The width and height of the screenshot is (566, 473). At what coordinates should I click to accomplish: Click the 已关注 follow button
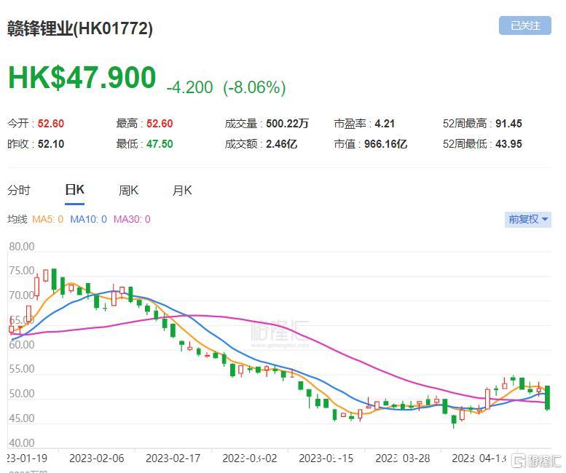coord(525,25)
